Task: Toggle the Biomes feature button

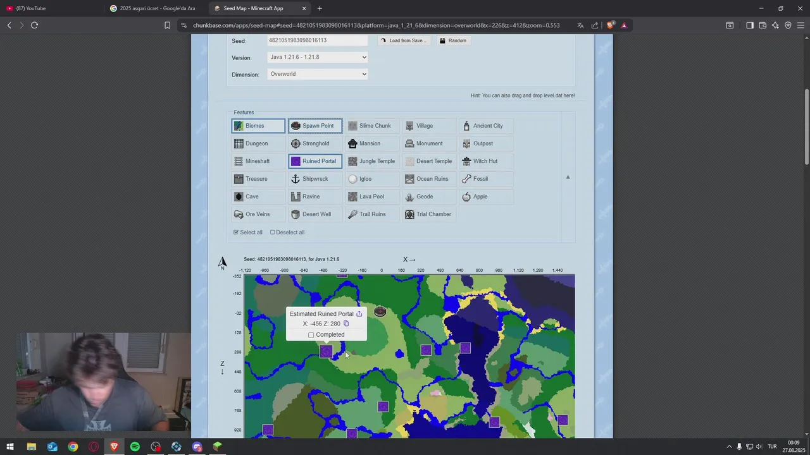Action: (x=258, y=126)
